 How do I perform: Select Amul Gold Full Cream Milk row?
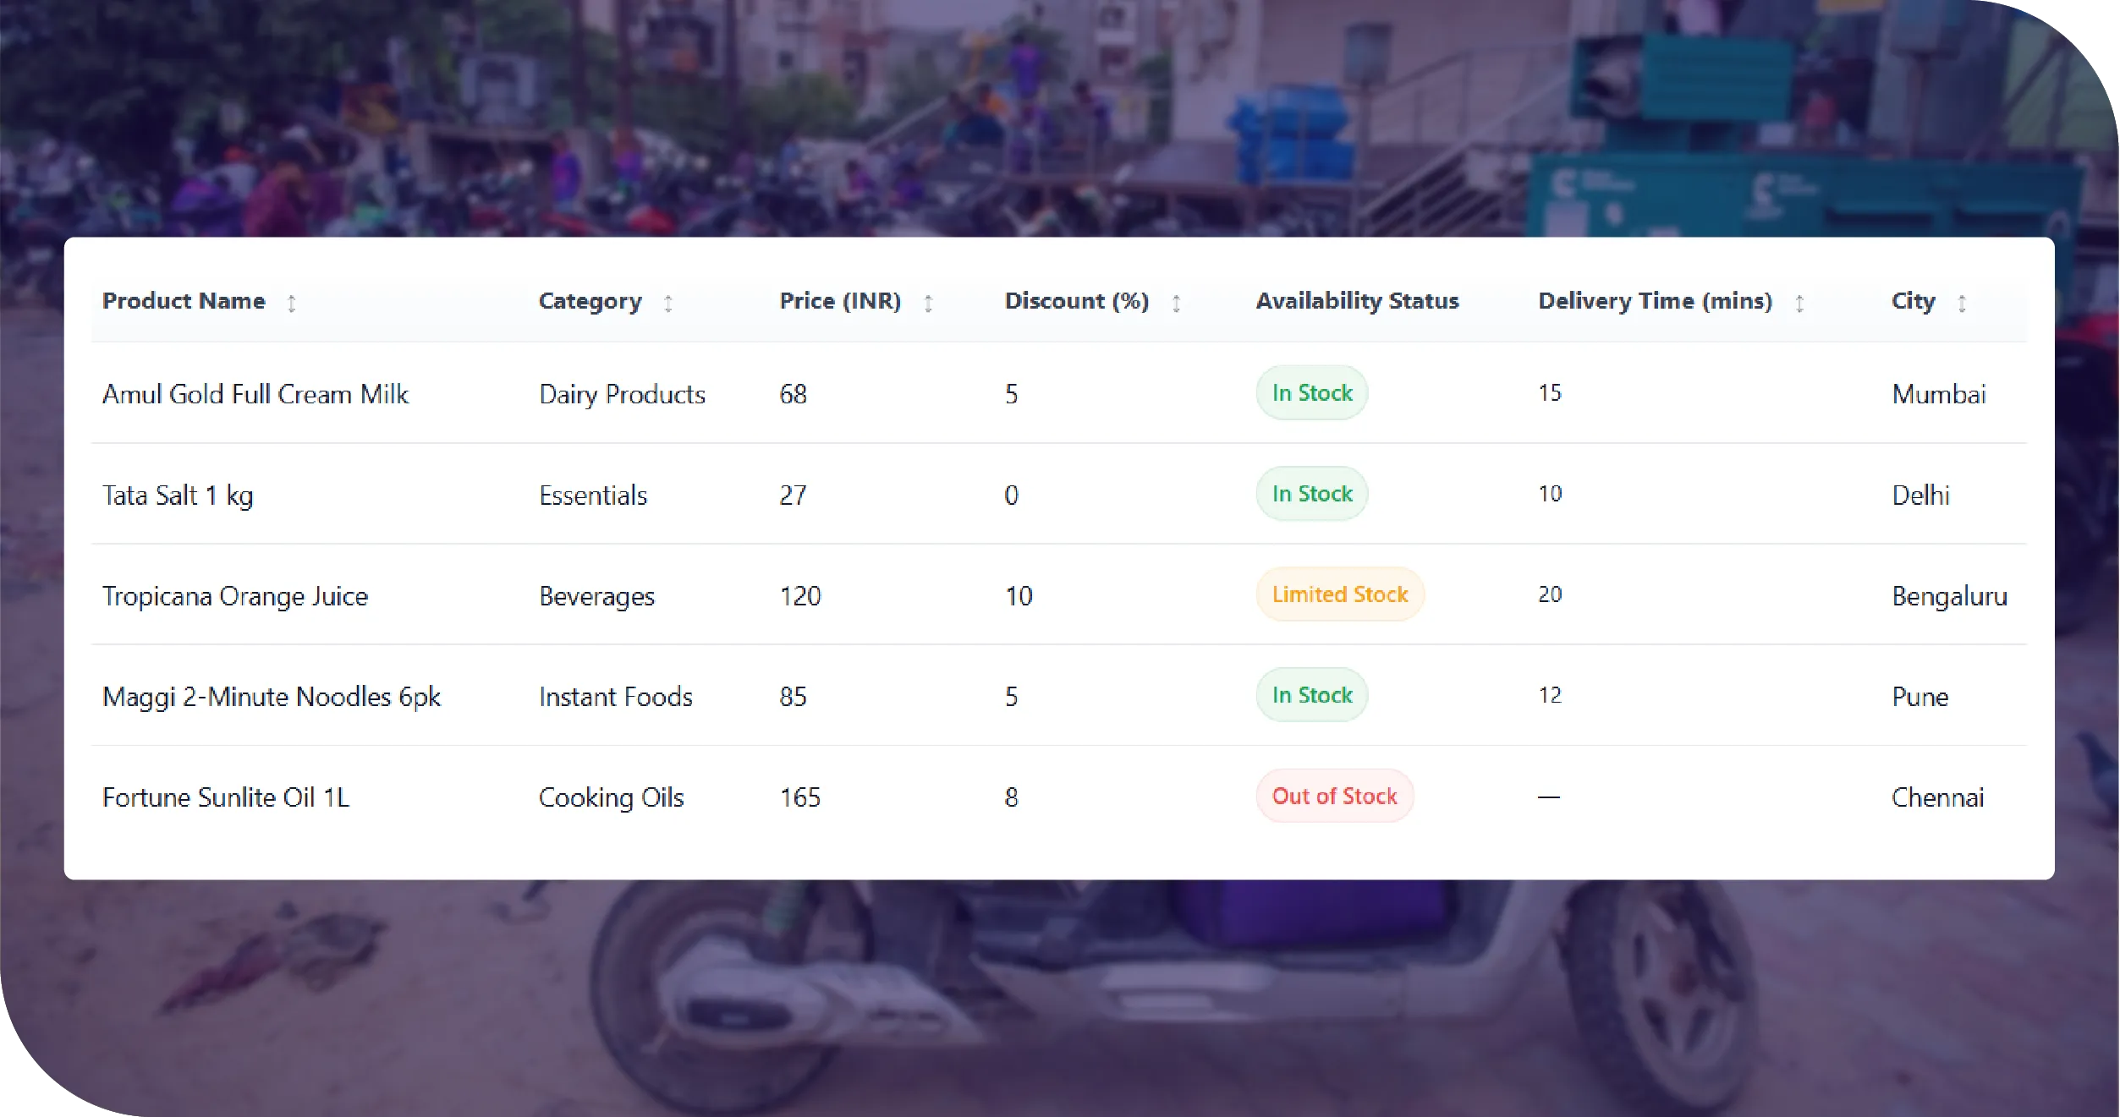coord(255,394)
